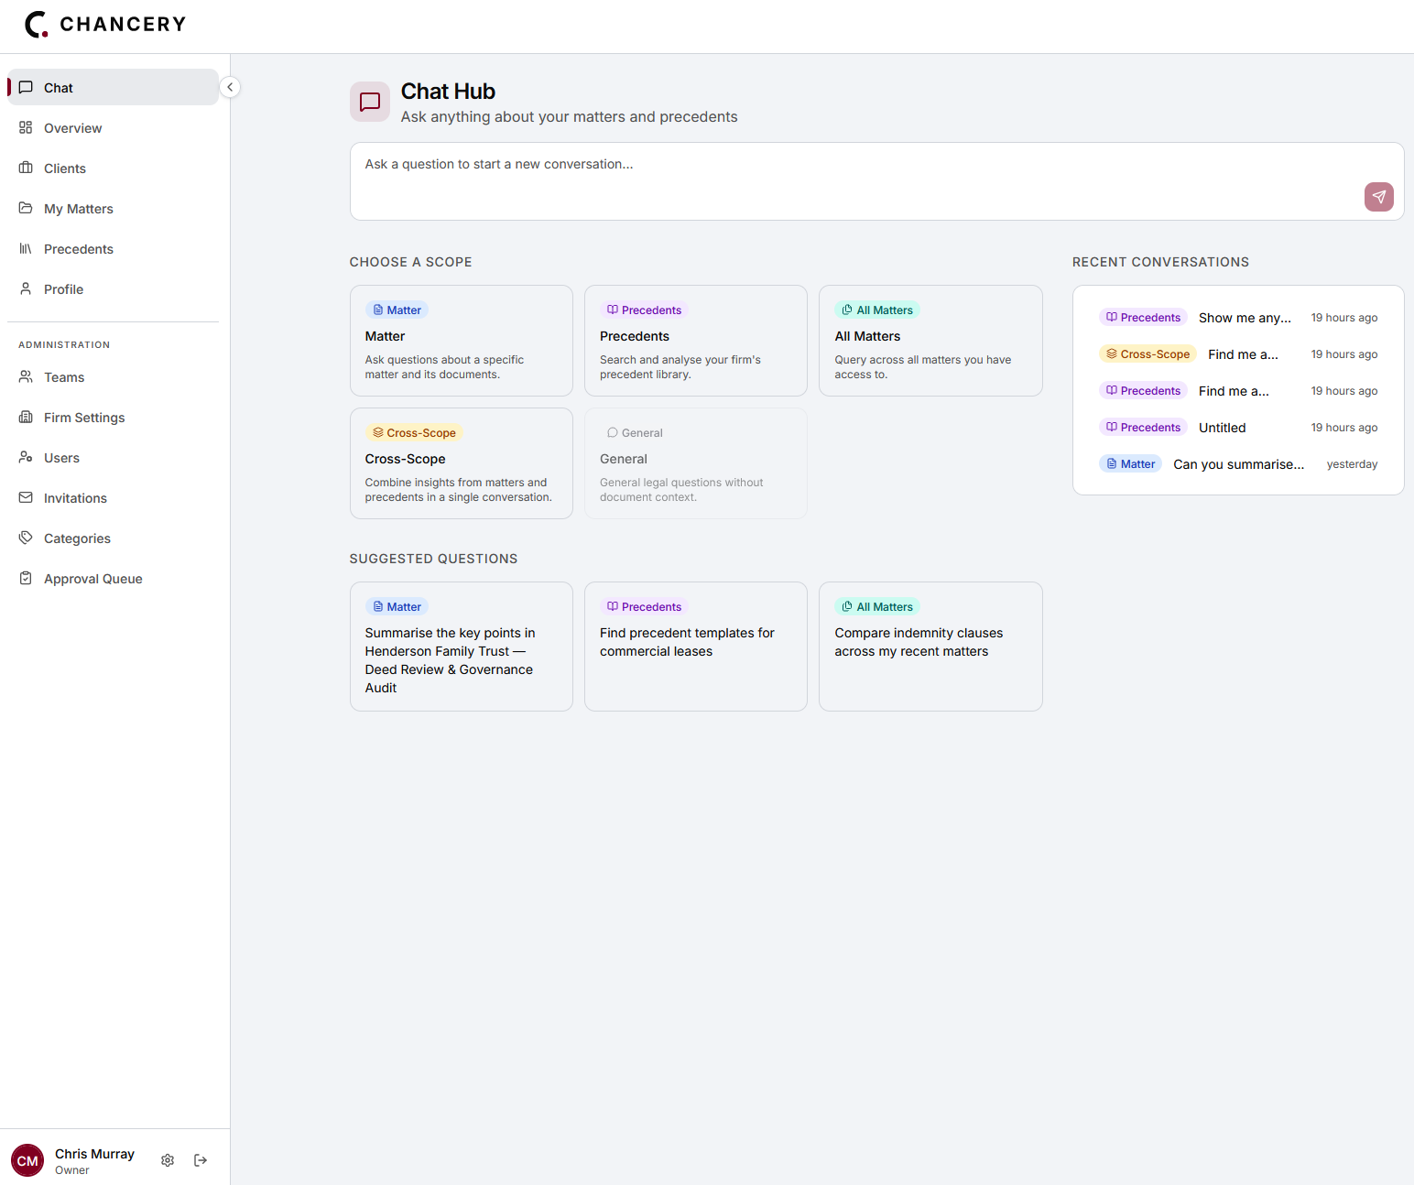Choose the All Matters scope card

(x=930, y=341)
